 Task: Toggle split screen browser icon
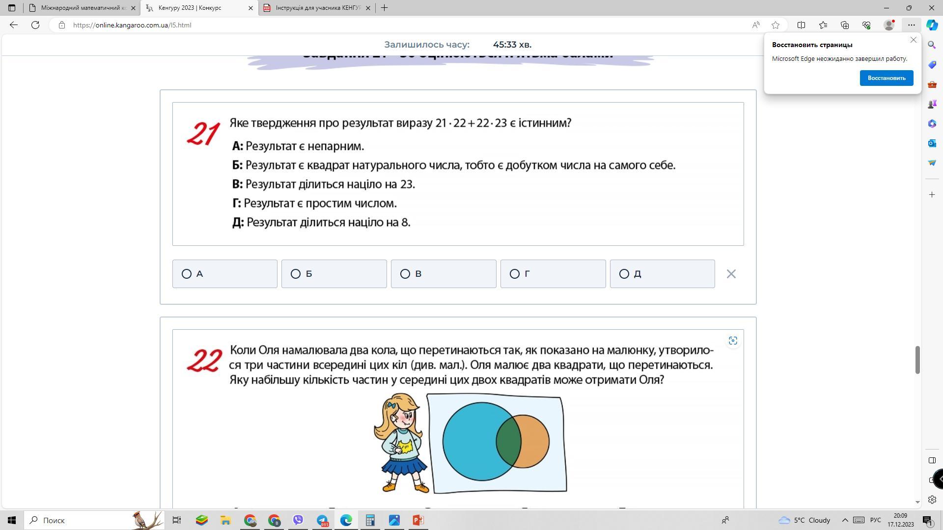pos(801,25)
